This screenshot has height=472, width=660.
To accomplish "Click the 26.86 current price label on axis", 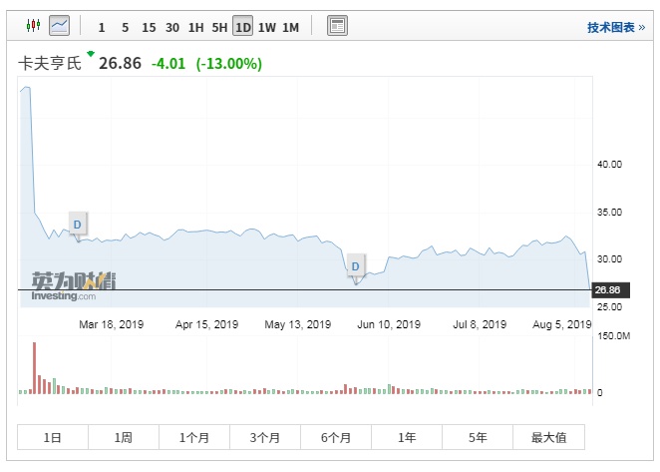I will [607, 290].
